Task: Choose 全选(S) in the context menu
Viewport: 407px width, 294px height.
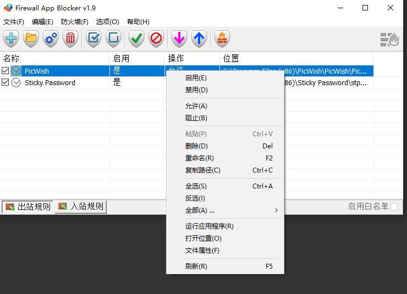Action: pos(225,186)
